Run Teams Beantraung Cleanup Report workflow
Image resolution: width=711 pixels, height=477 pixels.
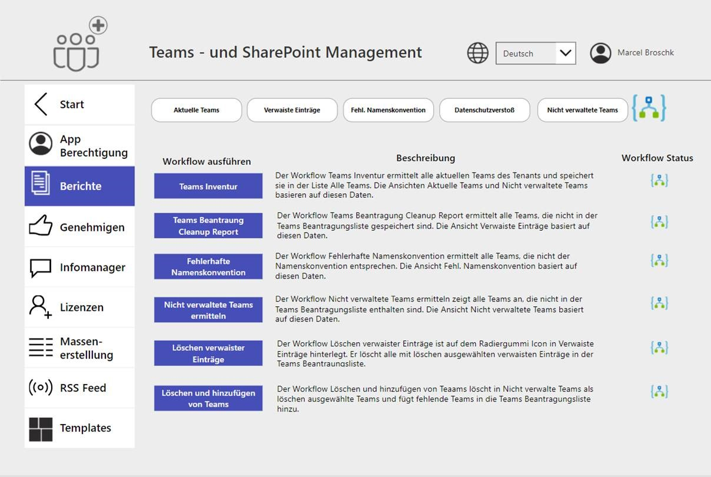(208, 226)
